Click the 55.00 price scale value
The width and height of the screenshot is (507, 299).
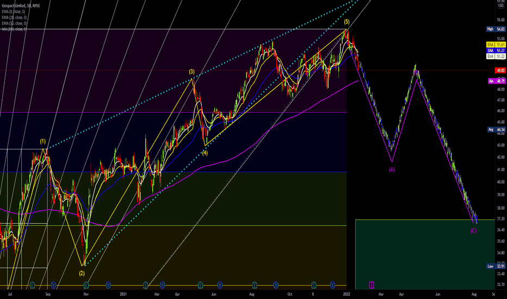click(500, 20)
